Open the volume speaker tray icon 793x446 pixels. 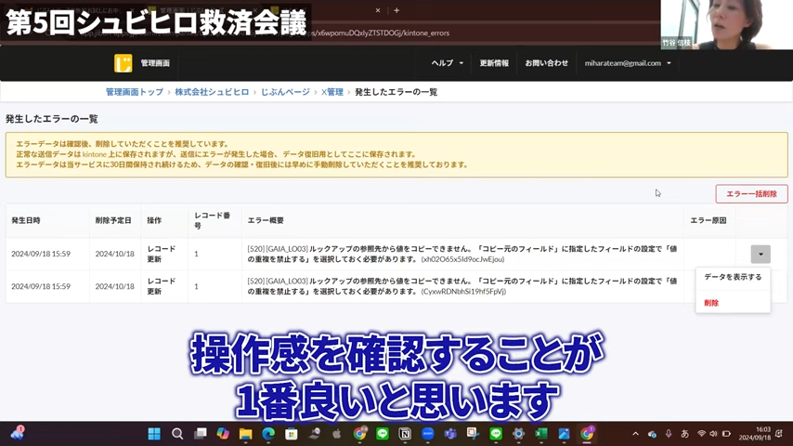tap(713, 434)
